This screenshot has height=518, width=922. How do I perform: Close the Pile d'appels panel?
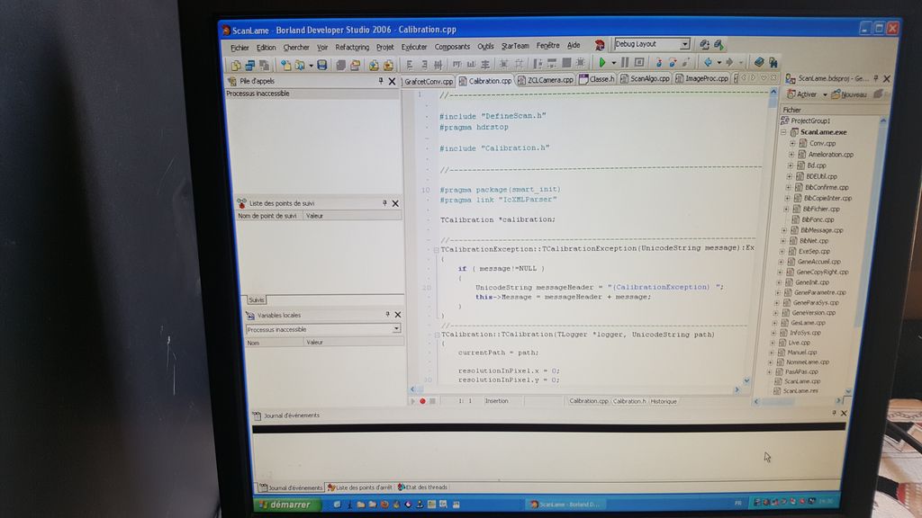(x=393, y=82)
